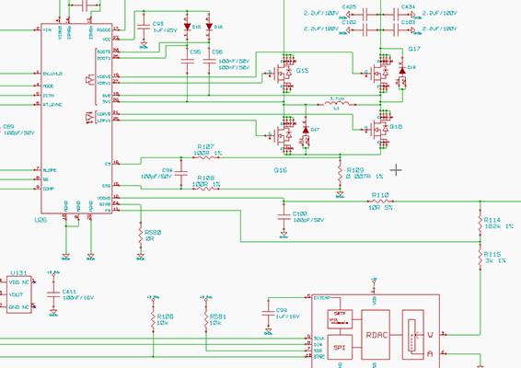Select diode D15 symbol

[188, 27]
